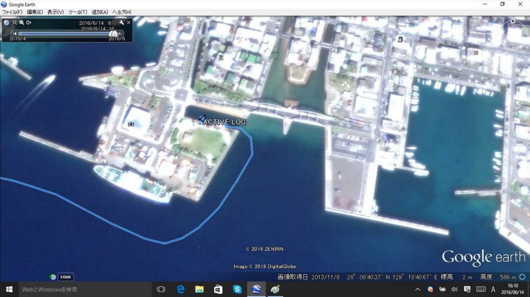Click the north compass indicator
The image size is (530, 297).
point(513,21)
